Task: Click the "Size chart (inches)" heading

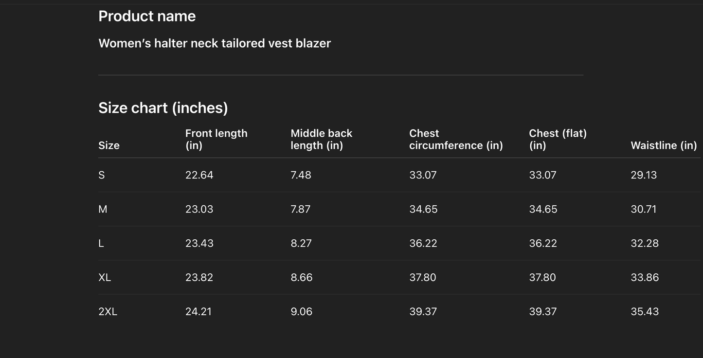Action: tap(163, 107)
